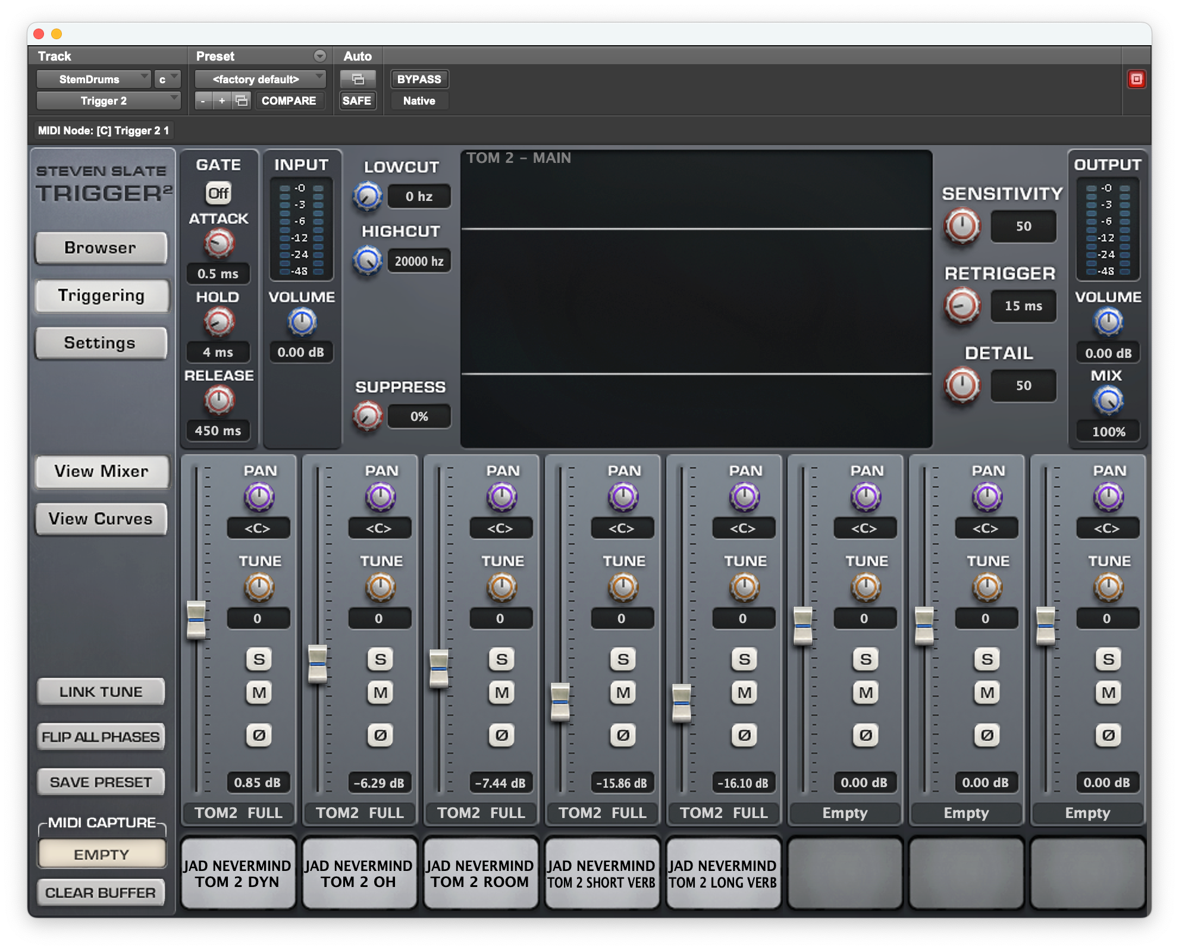Click the LOWCUT 0 hz value field

pyautogui.click(x=419, y=197)
